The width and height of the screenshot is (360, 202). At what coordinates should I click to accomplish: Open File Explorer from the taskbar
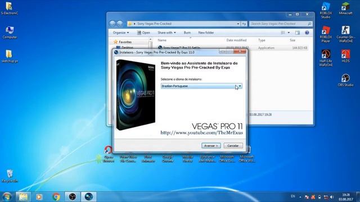click(23, 197)
